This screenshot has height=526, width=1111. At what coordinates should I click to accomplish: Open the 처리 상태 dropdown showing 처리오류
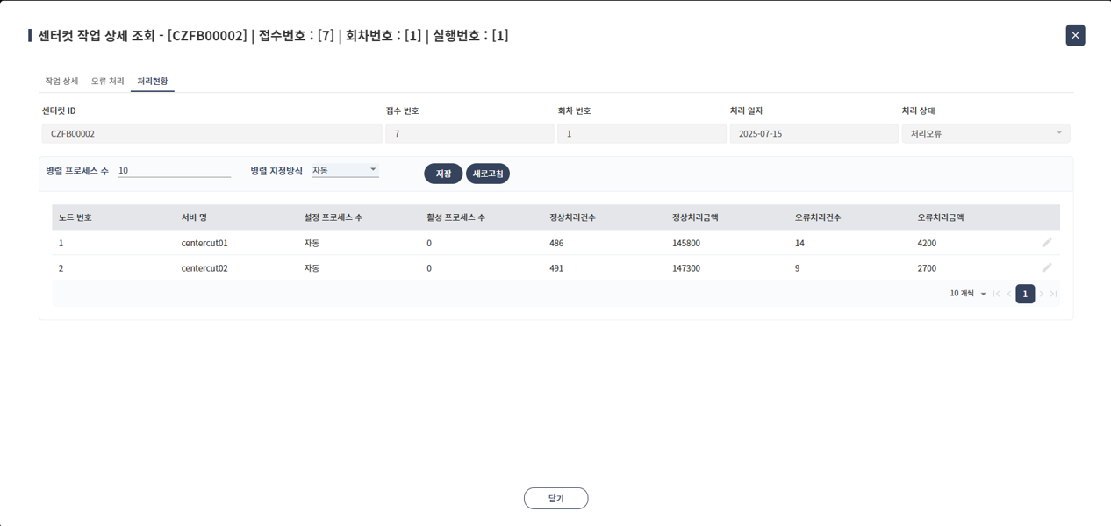pyautogui.click(x=986, y=133)
